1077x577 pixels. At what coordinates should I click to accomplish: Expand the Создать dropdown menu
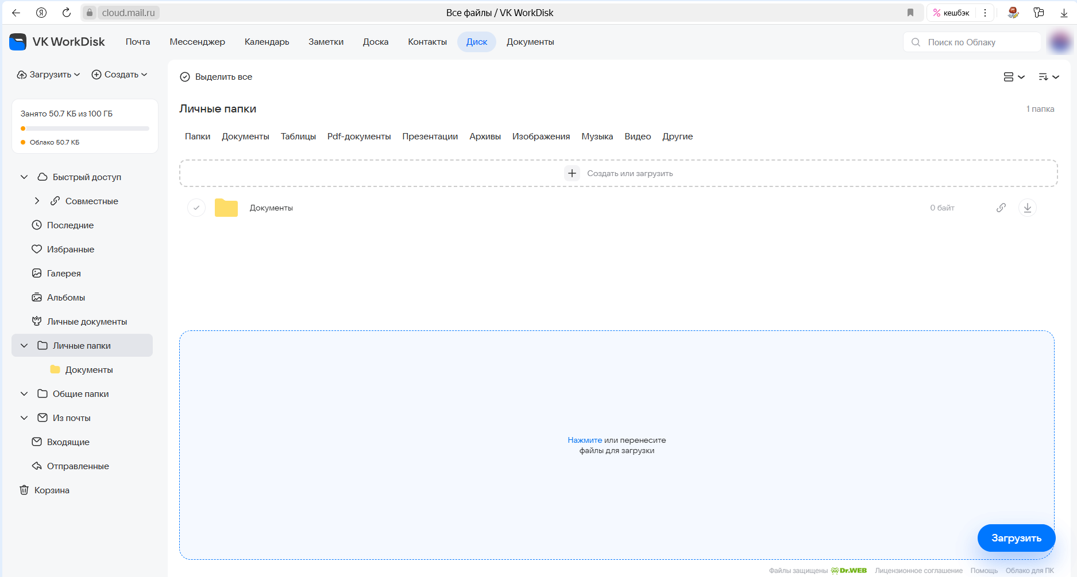tap(119, 75)
